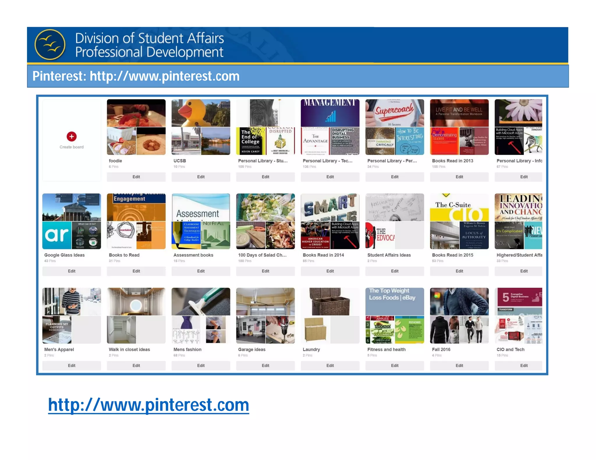The height and width of the screenshot is (460, 596).
Task: Click the Fall 2016 board title
Action: tap(441, 350)
